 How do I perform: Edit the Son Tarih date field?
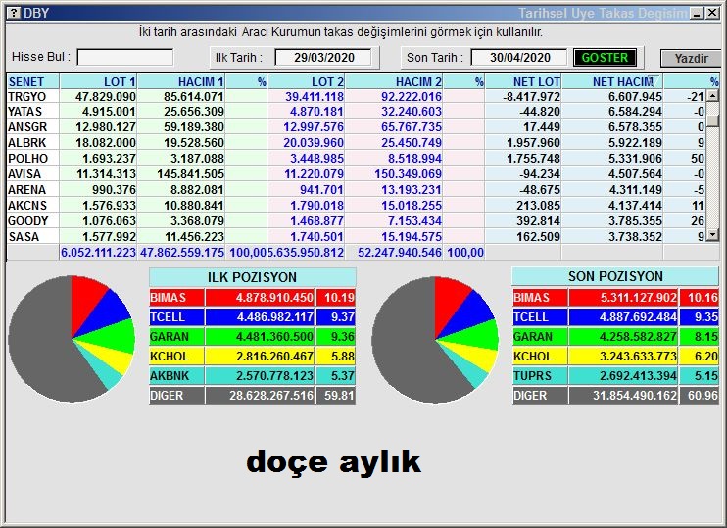[x=519, y=58]
